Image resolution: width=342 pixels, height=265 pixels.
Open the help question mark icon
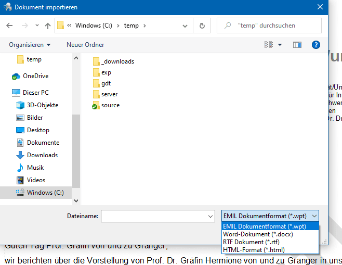coord(315,45)
